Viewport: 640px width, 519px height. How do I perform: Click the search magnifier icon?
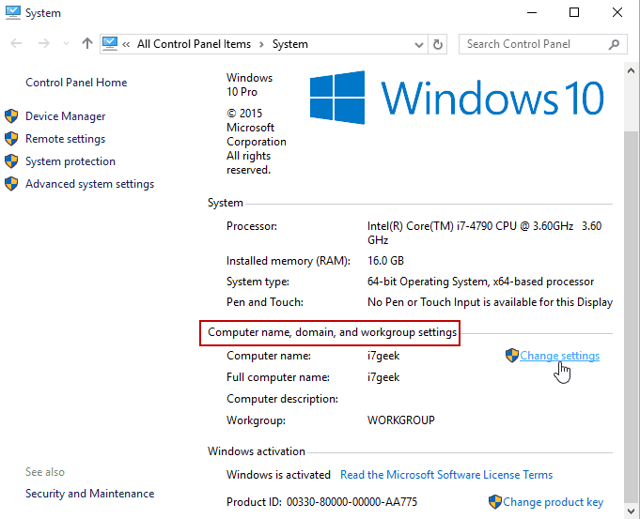click(614, 44)
